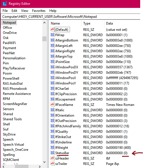Open the Help menu

tap(53, 11)
